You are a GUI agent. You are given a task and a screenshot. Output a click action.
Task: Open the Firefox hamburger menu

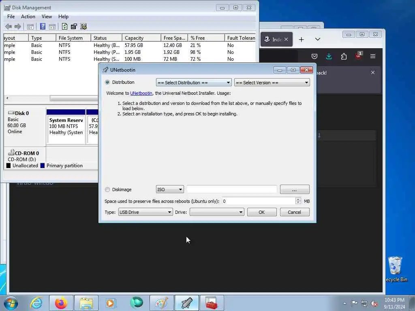click(373, 56)
